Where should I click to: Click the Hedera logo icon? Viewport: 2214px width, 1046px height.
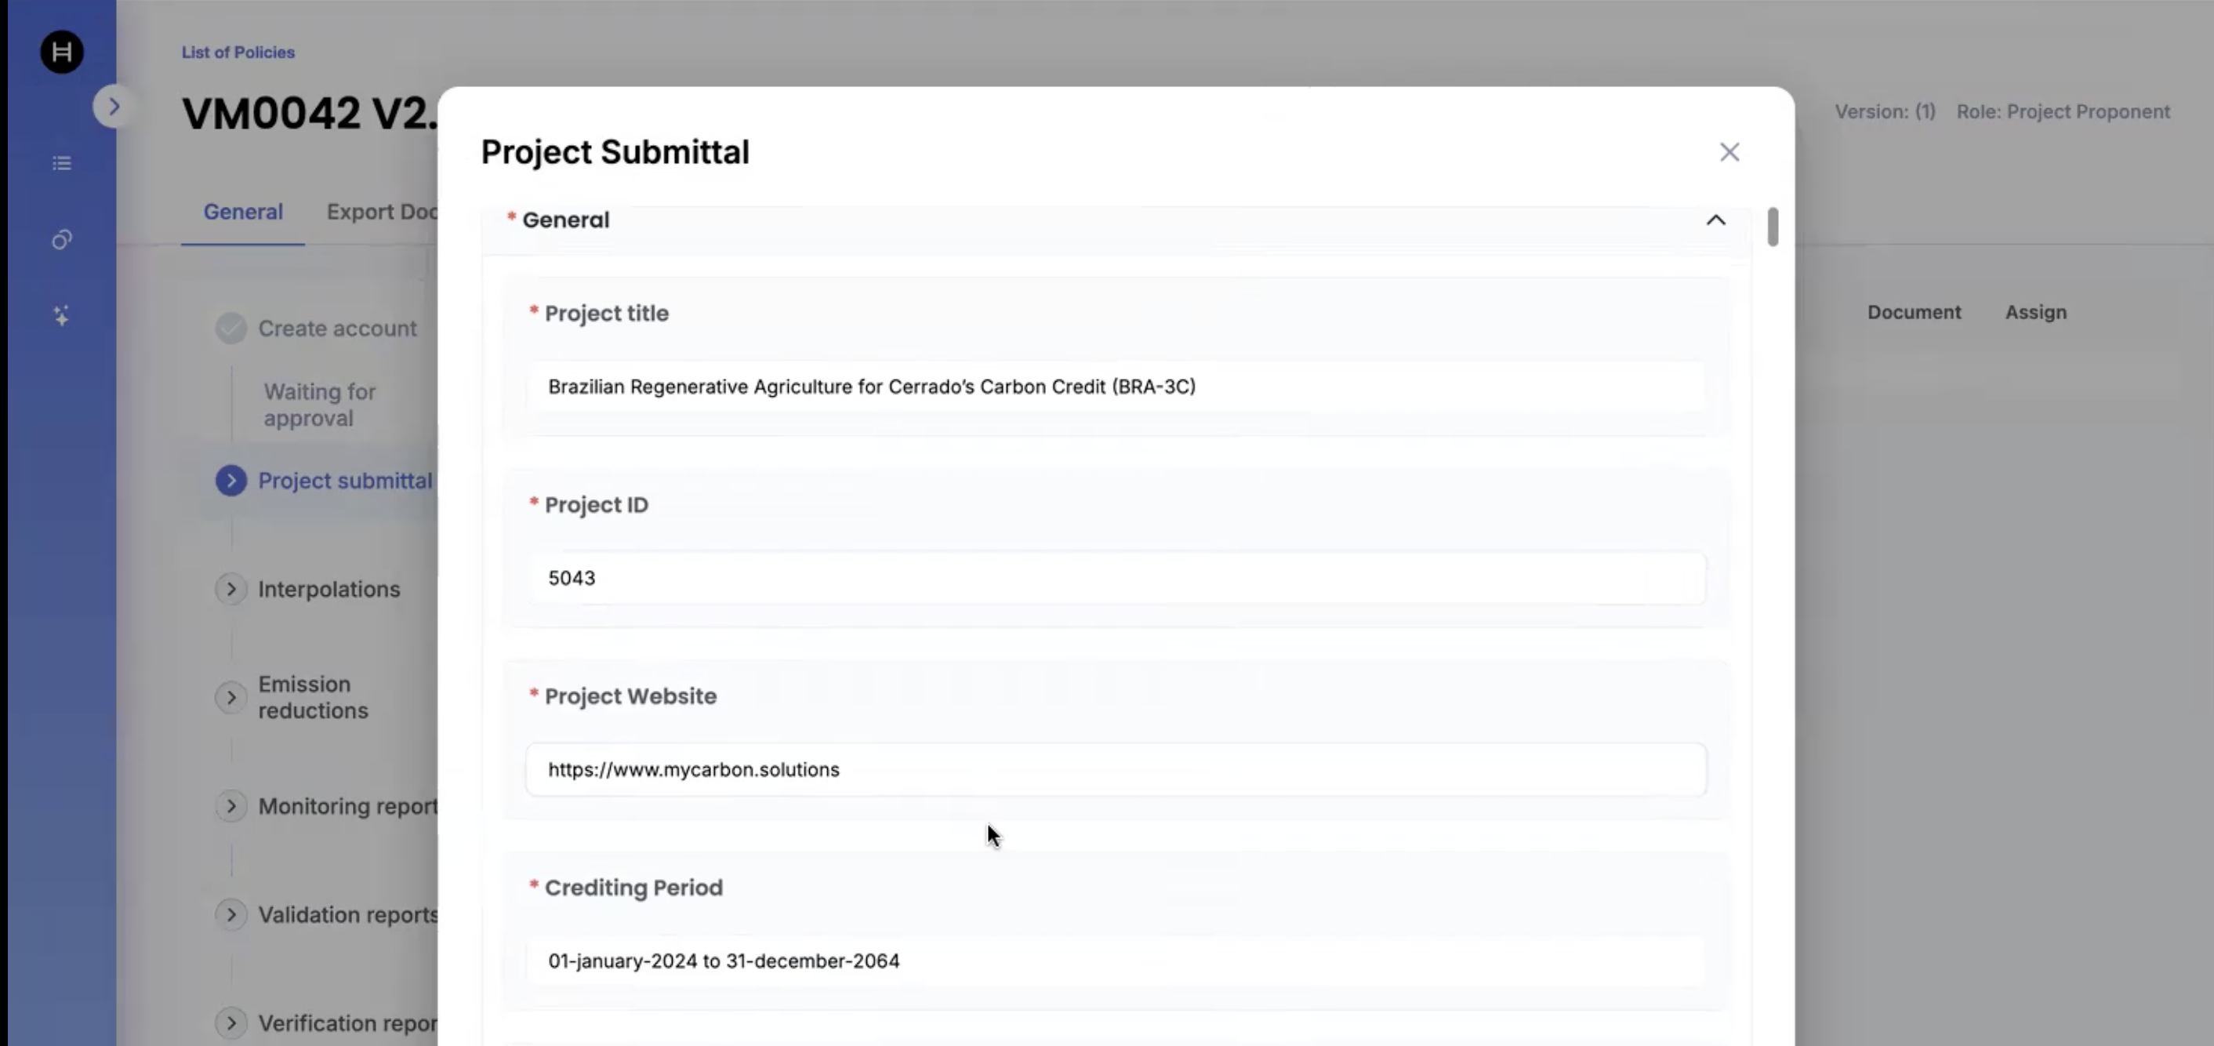(62, 53)
